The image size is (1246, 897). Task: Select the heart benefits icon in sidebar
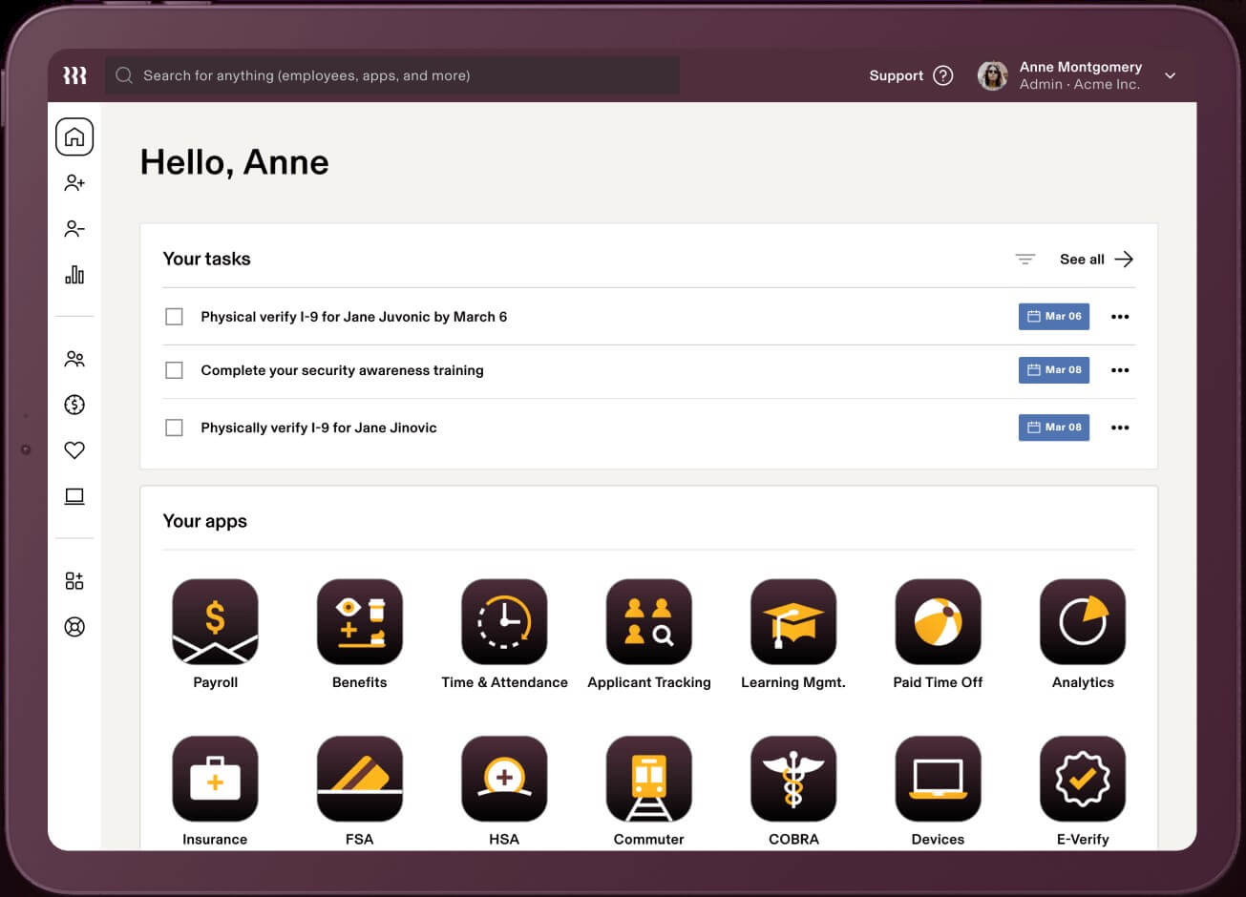[x=74, y=449]
